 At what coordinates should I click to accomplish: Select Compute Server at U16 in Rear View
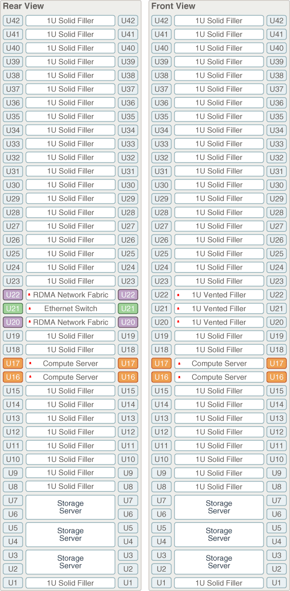click(70, 377)
